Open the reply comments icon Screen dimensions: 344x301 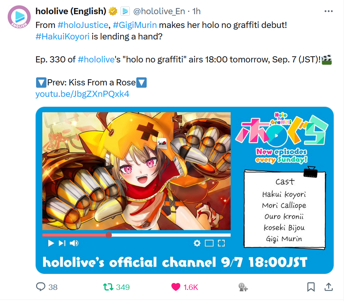coord(41,287)
